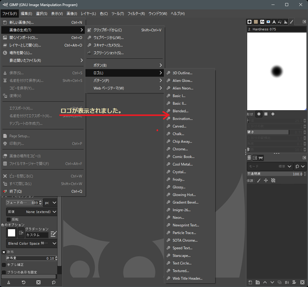The image size is (308, 287).
Task: Expand the Web ページテーマ(W) submenu
Action: pyautogui.click(x=125, y=88)
